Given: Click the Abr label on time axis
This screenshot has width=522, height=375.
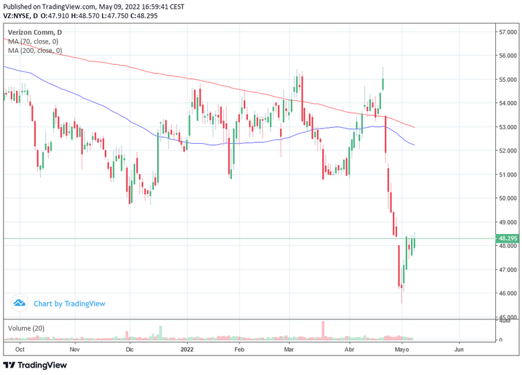Looking at the screenshot, I should [x=349, y=350].
